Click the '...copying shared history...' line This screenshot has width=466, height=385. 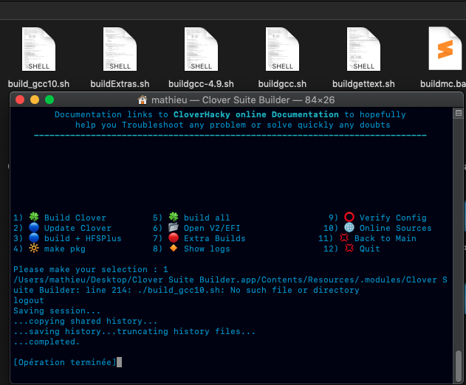(85, 321)
